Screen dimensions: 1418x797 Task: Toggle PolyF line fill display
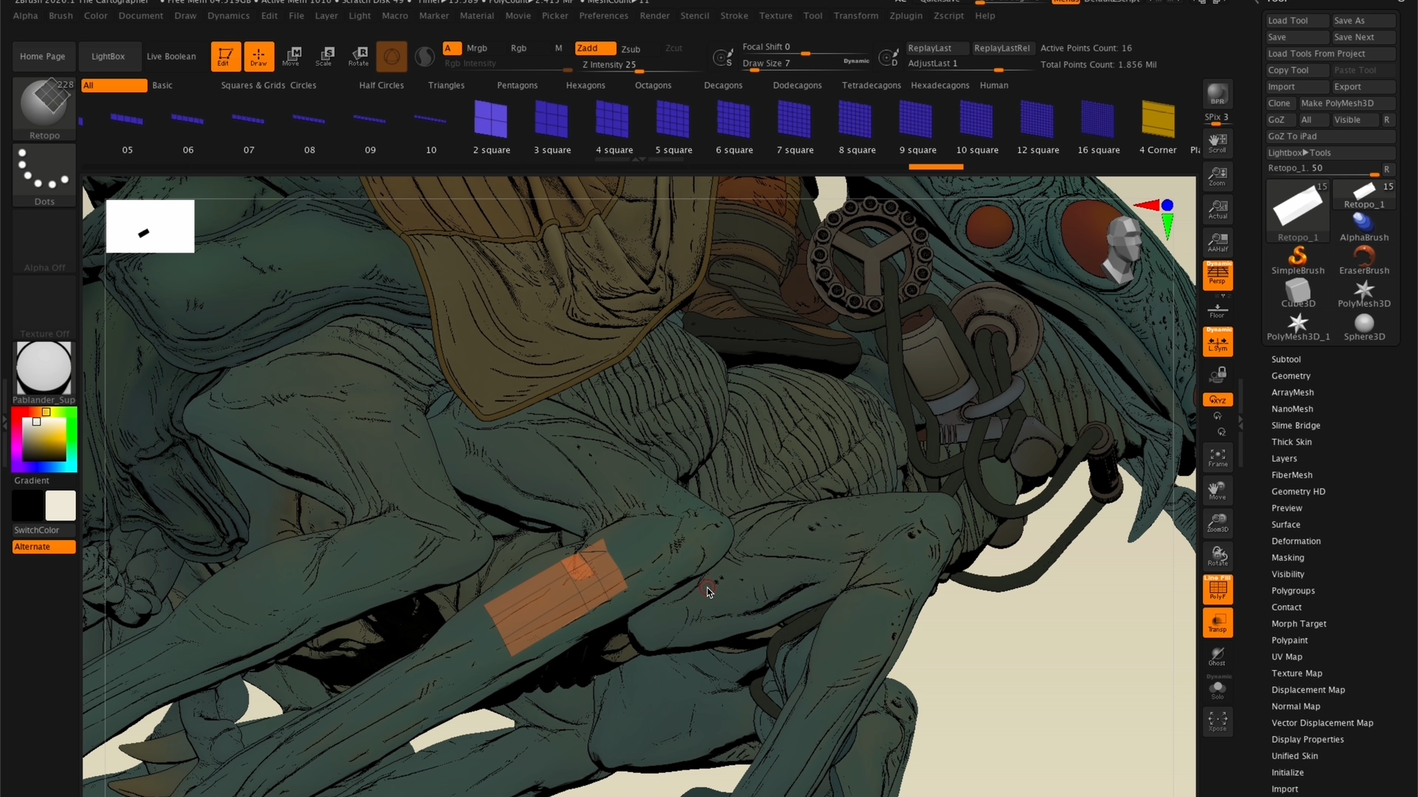1217,589
